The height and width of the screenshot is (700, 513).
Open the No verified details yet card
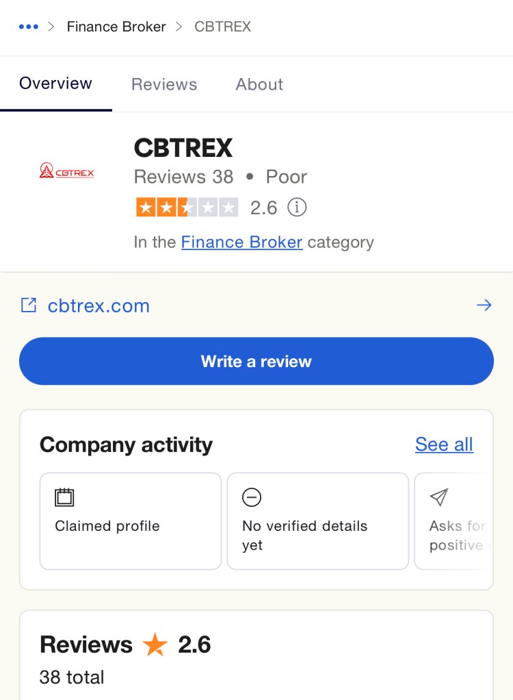click(x=318, y=521)
